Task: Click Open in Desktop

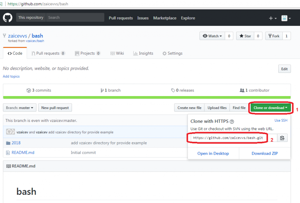Action: pyautogui.click(x=213, y=153)
